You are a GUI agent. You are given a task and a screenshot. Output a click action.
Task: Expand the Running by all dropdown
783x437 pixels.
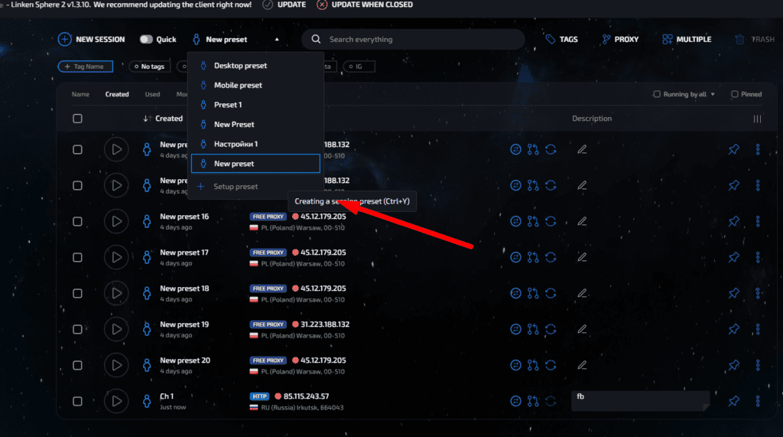[x=712, y=95]
